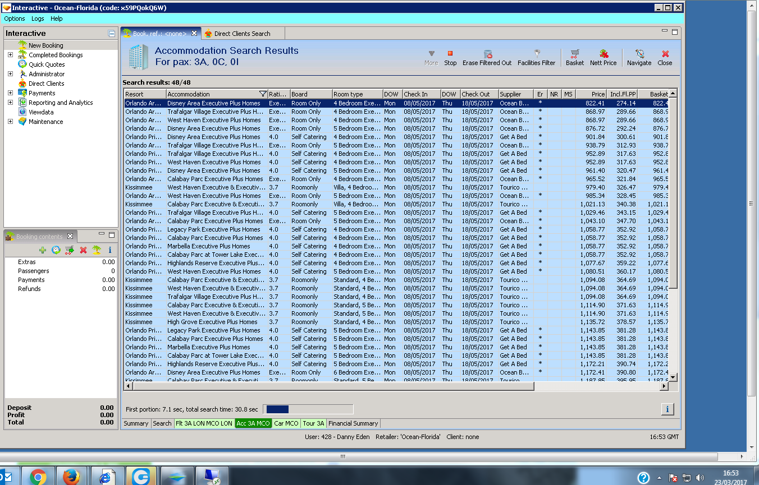The image size is (759, 485).
Task: Open the Financial Summary tab
Action: [x=354, y=423]
